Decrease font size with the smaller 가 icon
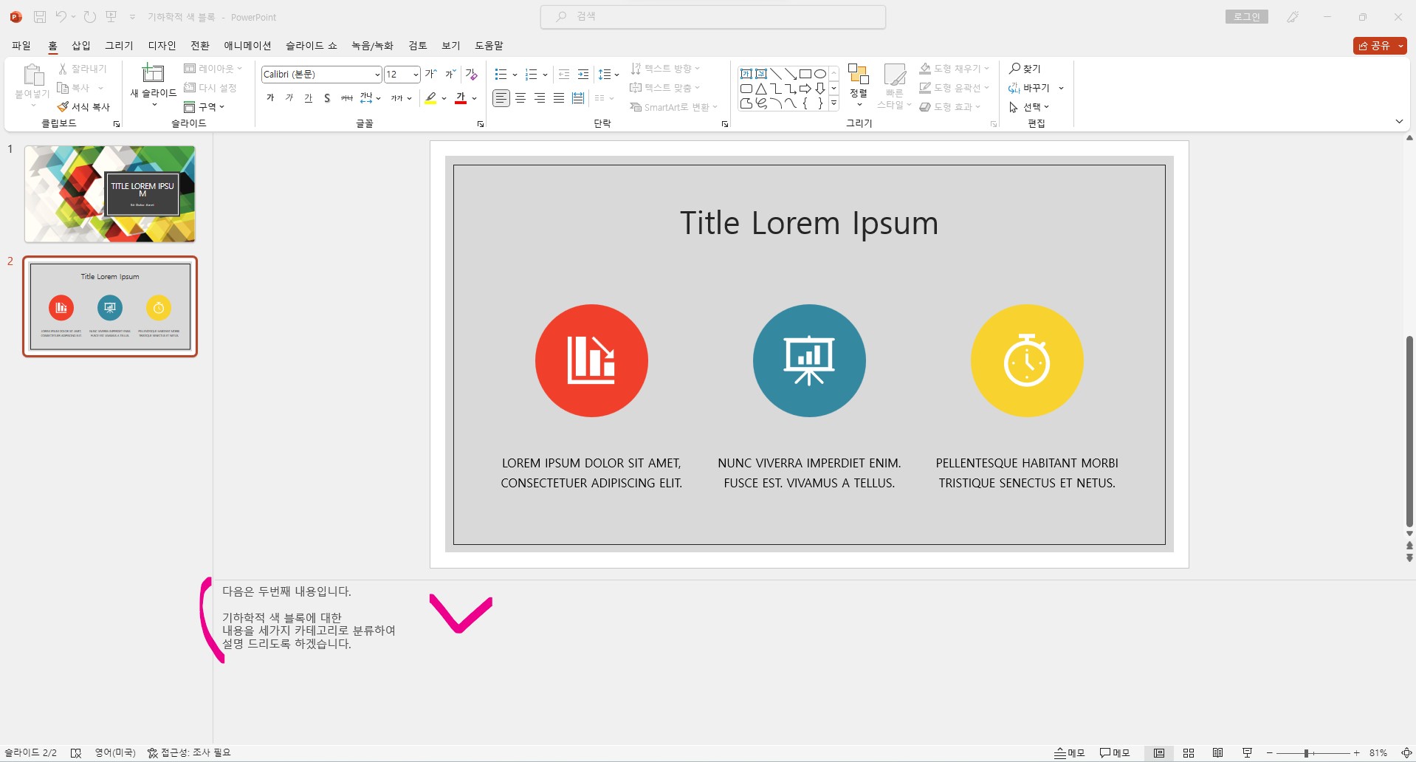Screen dimensions: 1416x762 click(450, 74)
